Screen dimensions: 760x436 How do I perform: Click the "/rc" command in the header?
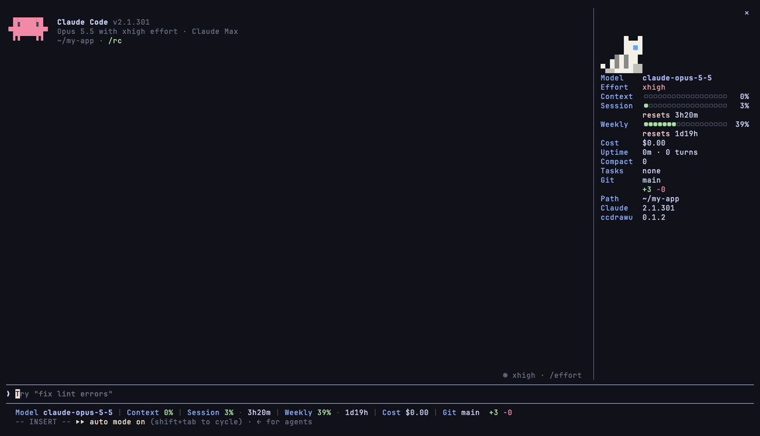pyautogui.click(x=115, y=41)
